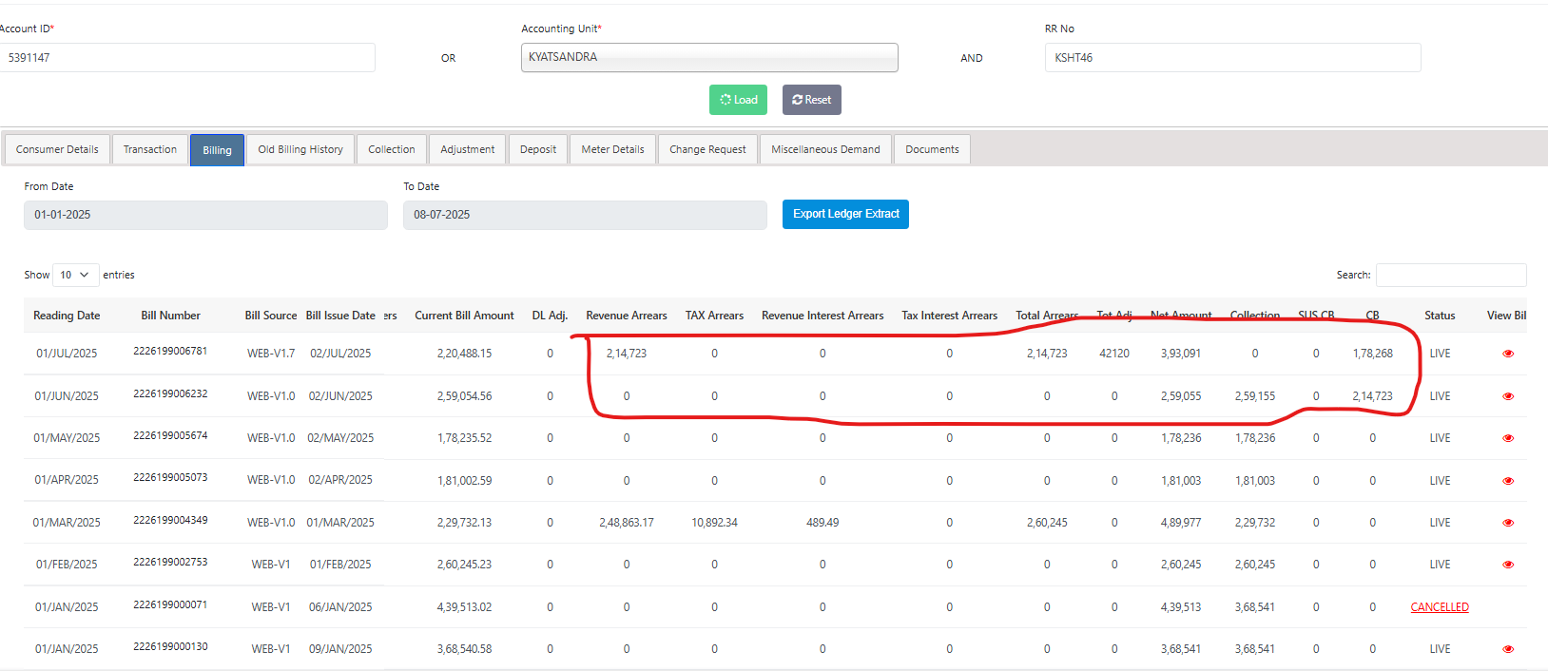Open the eye icon on the 01/FEB/2025 row
The width and height of the screenshot is (1548, 671).
point(1507,565)
